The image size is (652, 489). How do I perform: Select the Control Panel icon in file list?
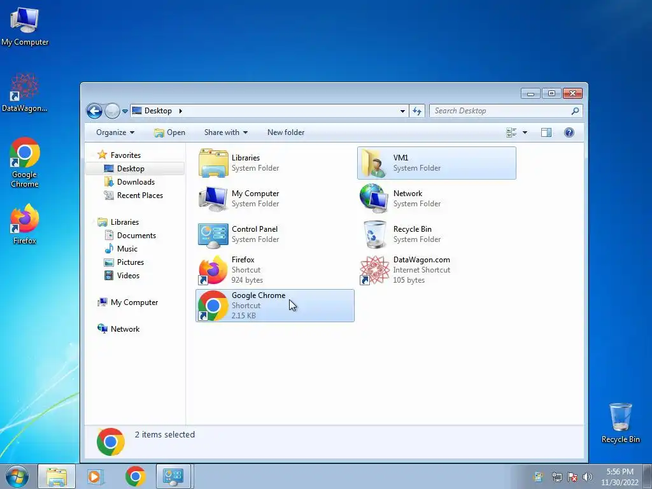click(x=213, y=234)
